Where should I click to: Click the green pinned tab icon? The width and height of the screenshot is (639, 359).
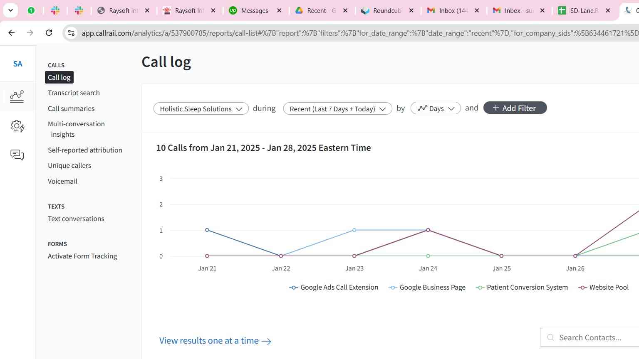click(31, 10)
